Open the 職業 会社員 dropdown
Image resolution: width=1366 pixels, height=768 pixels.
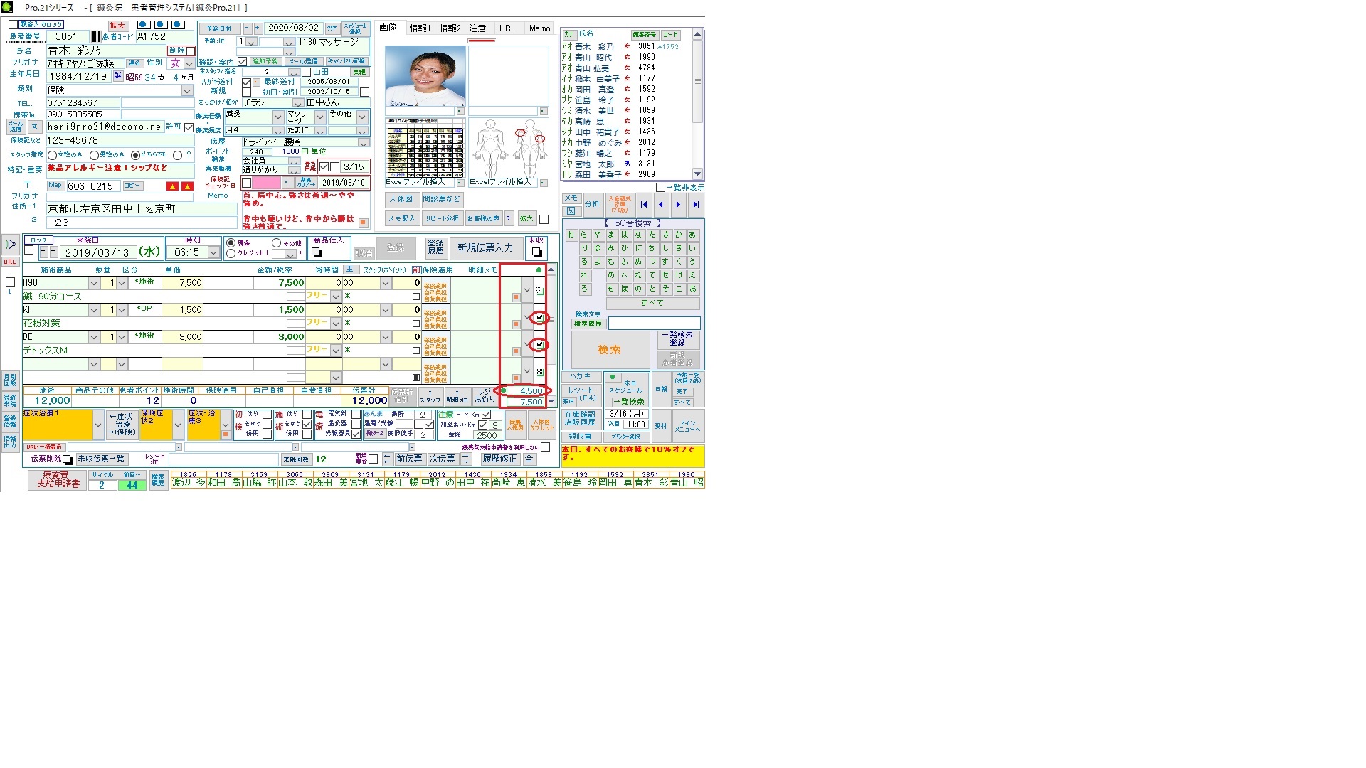tap(294, 161)
